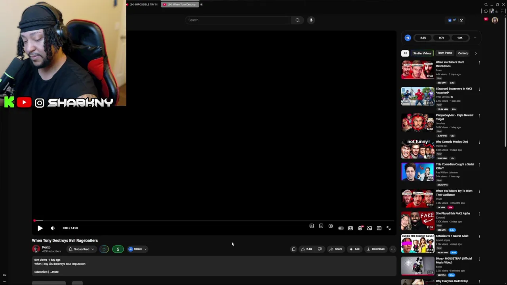Search with voice microphone
This screenshot has height=285, width=507.
311,20
